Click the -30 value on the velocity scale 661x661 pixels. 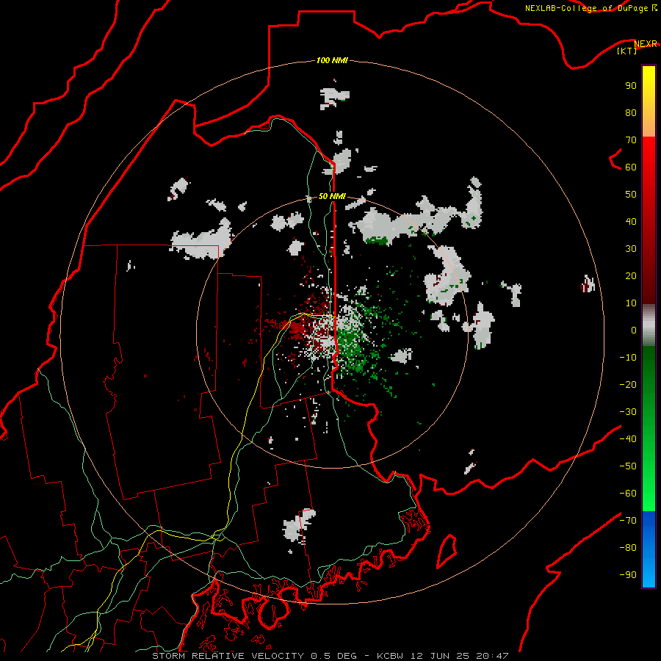pyautogui.click(x=628, y=412)
